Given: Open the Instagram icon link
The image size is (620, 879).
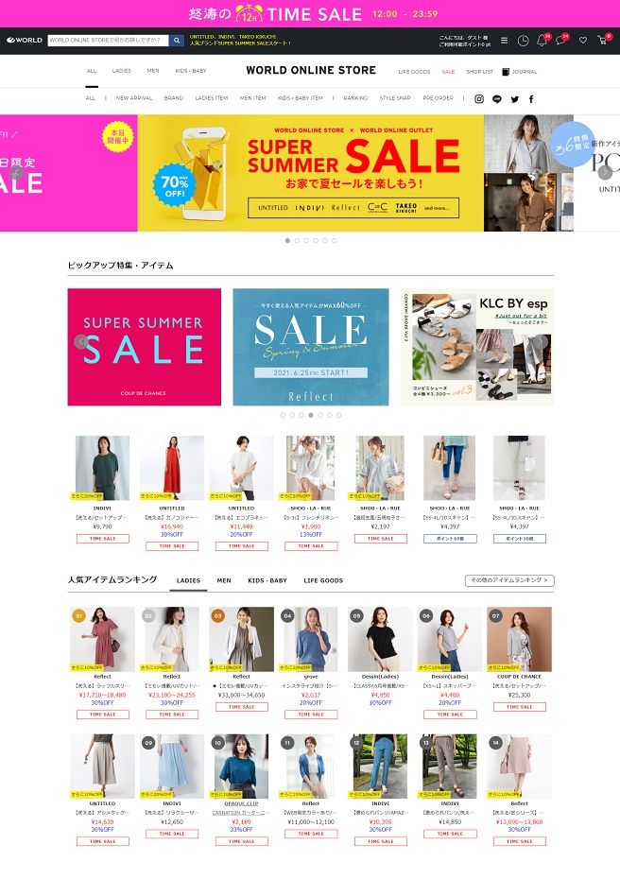Looking at the screenshot, I should [x=479, y=98].
